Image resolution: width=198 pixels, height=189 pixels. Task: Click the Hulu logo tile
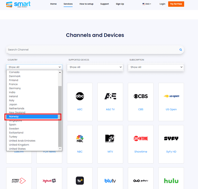(171, 181)
